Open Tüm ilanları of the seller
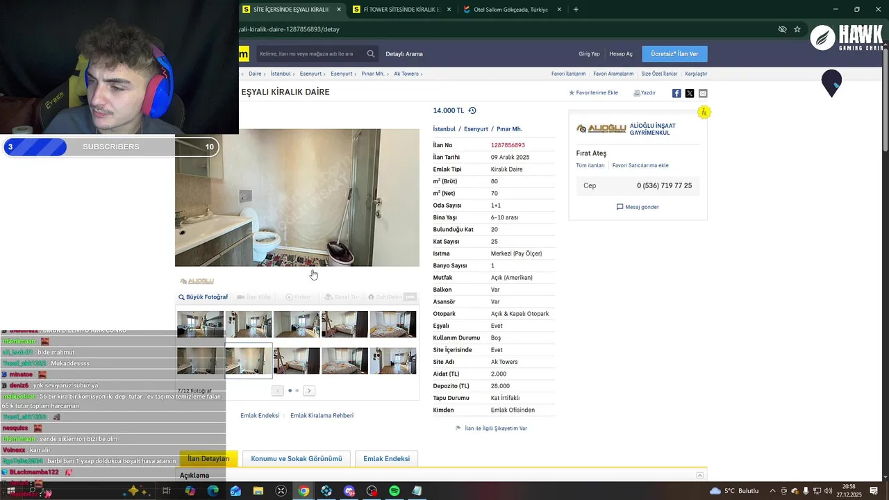The image size is (889, 500). pos(590,165)
